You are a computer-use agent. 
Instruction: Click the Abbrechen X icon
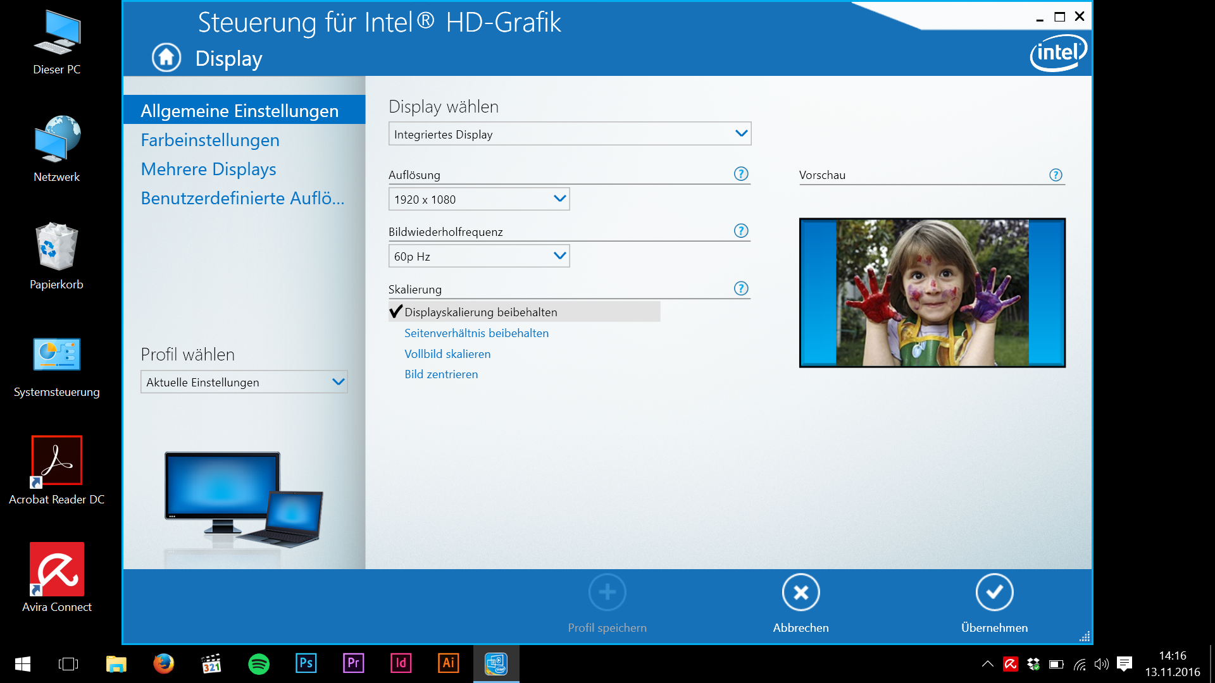[801, 593]
